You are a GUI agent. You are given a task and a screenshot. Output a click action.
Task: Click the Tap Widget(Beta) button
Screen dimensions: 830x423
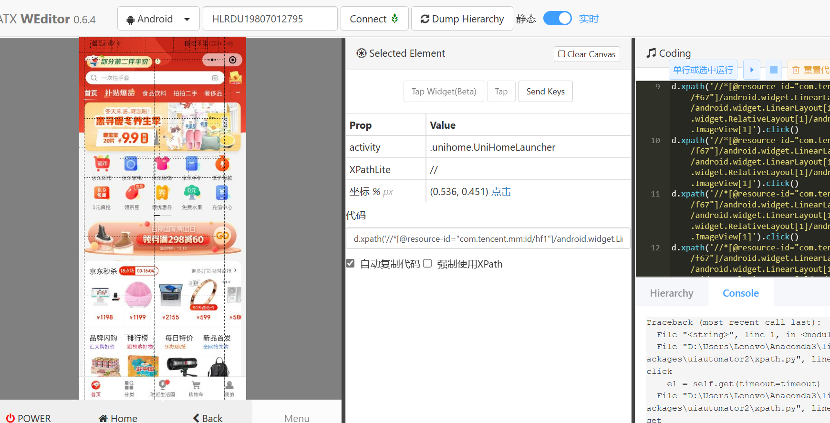[x=444, y=91]
